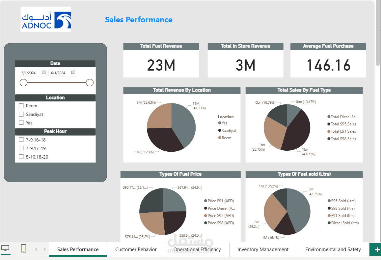Click the 9M (33.23%) pie label

tap(144, 152)
